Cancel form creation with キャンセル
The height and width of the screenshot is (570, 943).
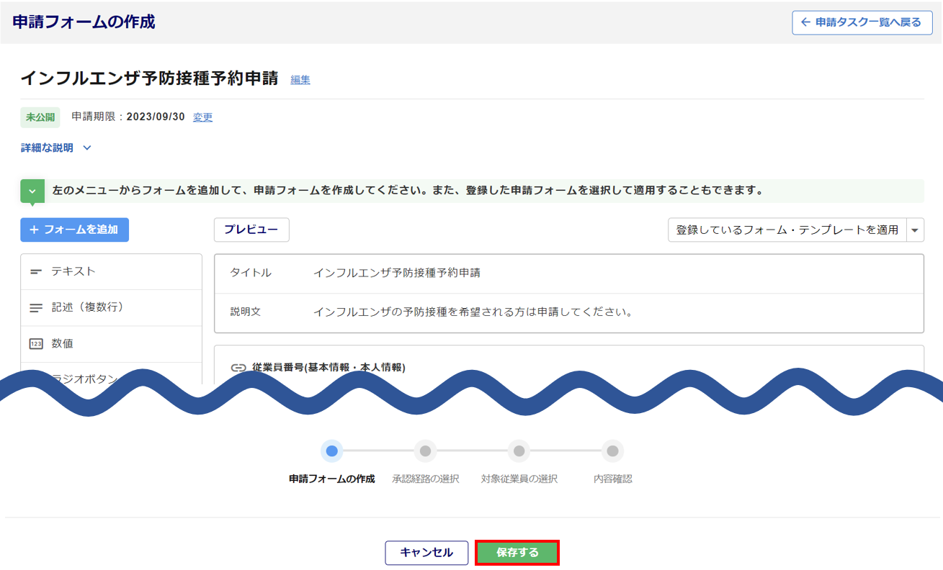coord(426,553)
